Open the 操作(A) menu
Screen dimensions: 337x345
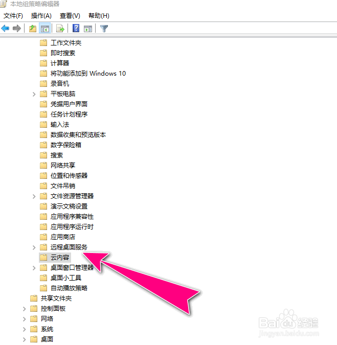point(41,16)
